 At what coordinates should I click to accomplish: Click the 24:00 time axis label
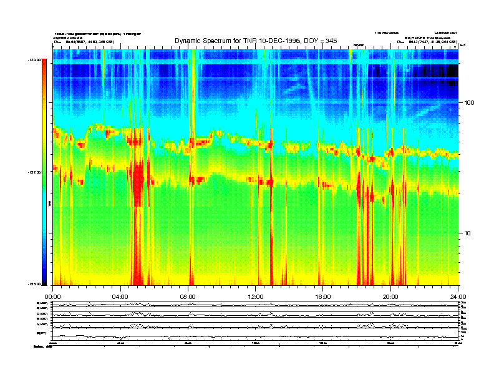[x=458, y=297]
